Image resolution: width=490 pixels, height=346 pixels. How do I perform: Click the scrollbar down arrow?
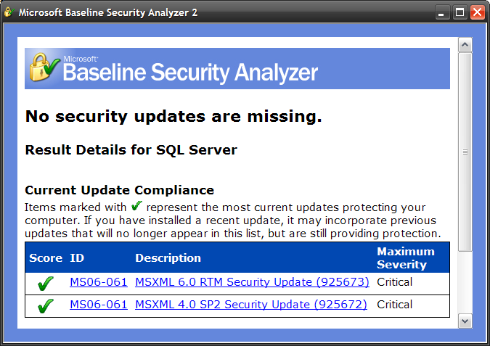click(465, 320)
